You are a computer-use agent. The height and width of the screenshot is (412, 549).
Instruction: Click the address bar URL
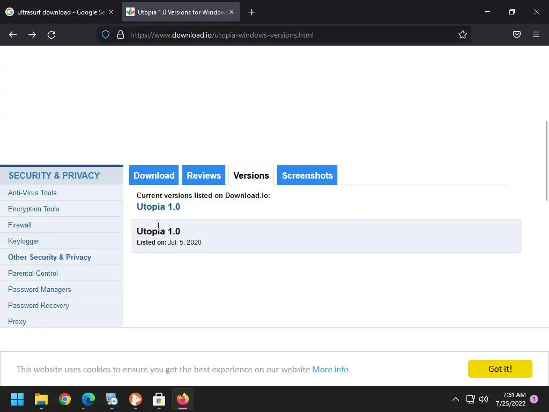click(221, 35)
